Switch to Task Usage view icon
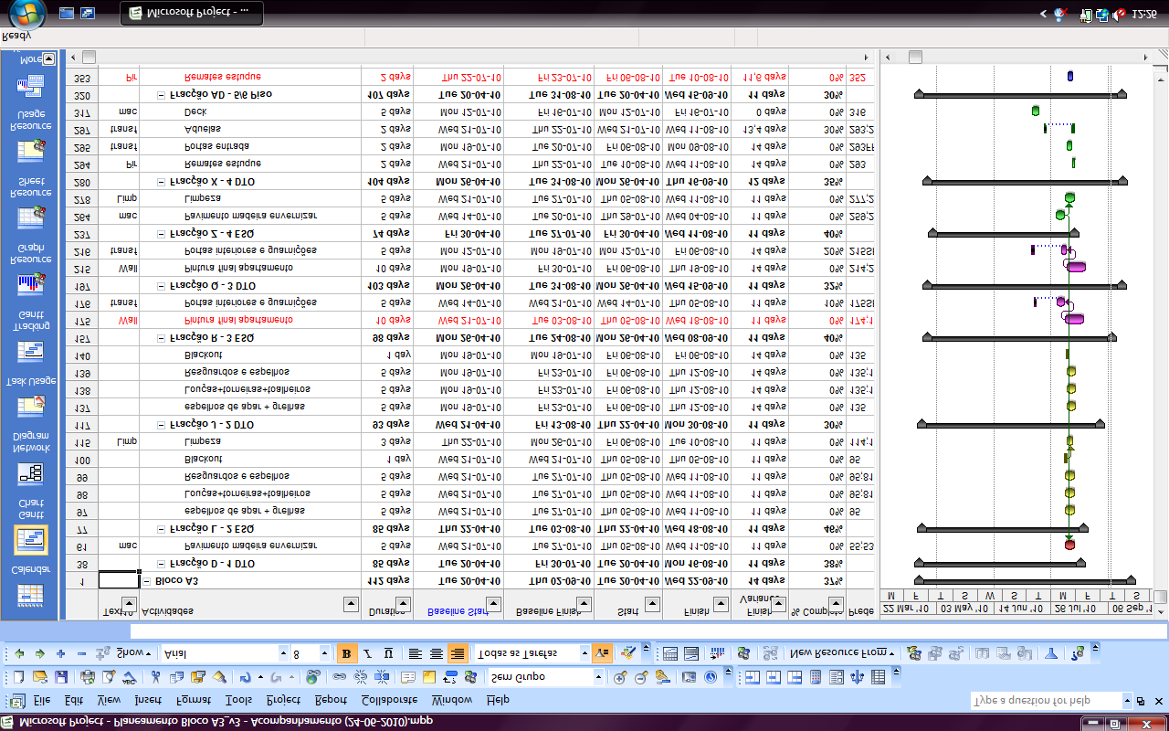The width and height of the screenshot is (1169, 731). pos(33,405)
